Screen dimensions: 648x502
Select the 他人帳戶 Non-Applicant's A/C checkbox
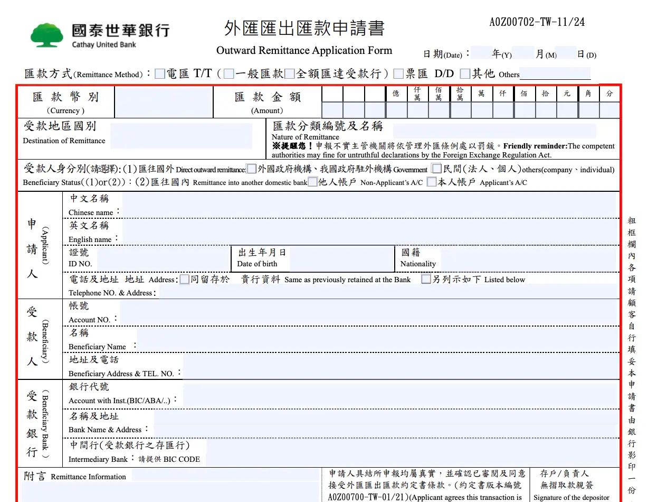(312, 182)
